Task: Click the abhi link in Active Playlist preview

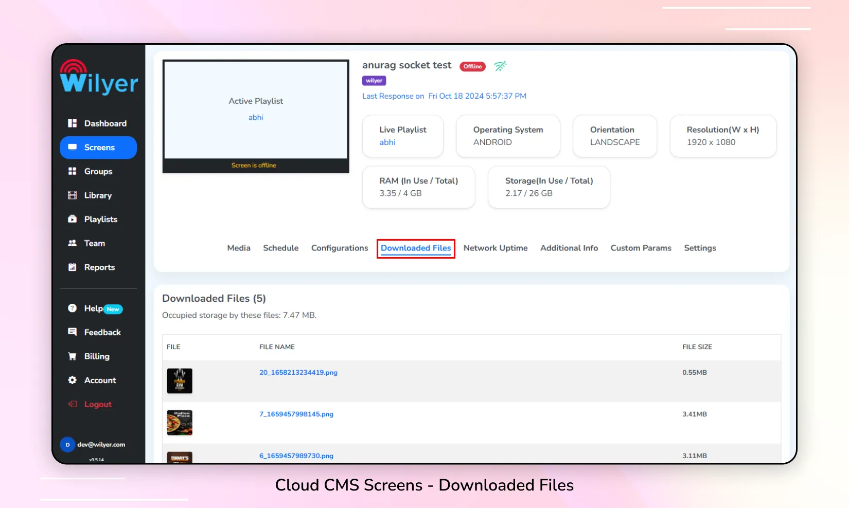Action: pos(256,117)
